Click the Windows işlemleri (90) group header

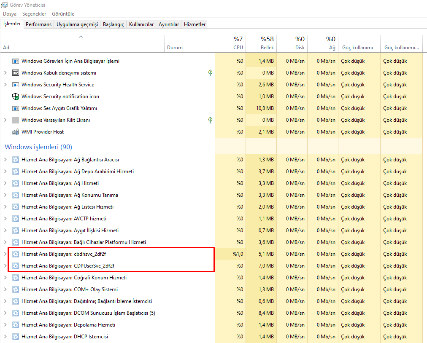tap(38, 147)
